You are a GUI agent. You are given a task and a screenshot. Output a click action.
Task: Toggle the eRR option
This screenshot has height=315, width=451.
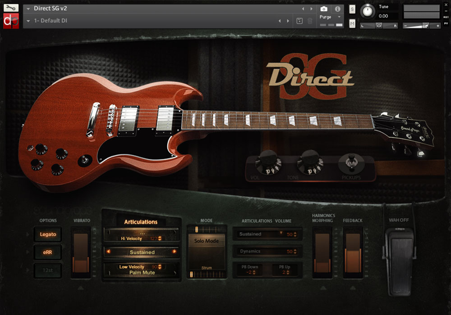48,252
